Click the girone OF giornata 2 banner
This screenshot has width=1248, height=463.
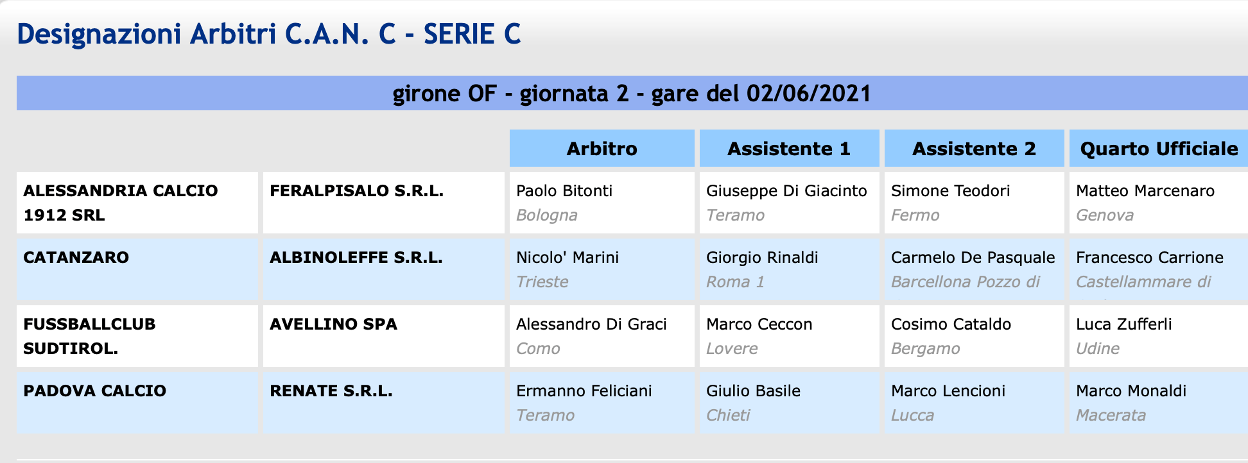[x=632, y=94]
